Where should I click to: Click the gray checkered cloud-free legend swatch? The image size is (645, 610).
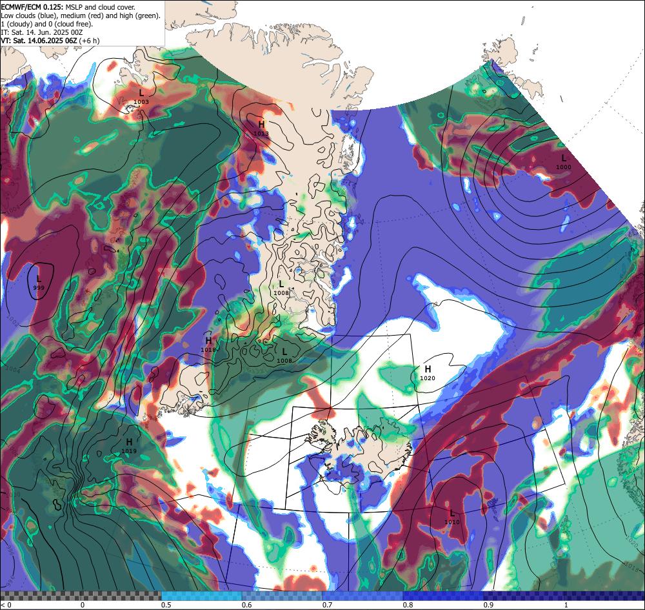tap(81, 596)
